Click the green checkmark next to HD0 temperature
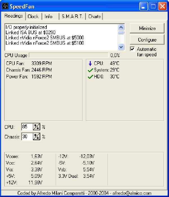169x197 pixels. [90, 77]
